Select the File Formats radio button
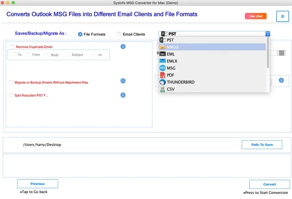 (80, 34)
